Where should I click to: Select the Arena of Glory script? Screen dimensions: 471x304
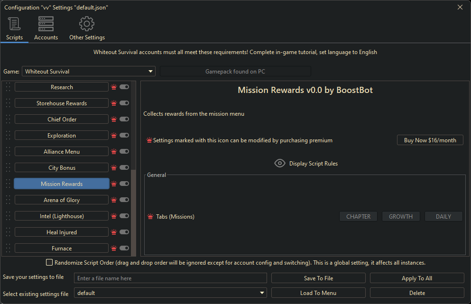click(62, 200)
